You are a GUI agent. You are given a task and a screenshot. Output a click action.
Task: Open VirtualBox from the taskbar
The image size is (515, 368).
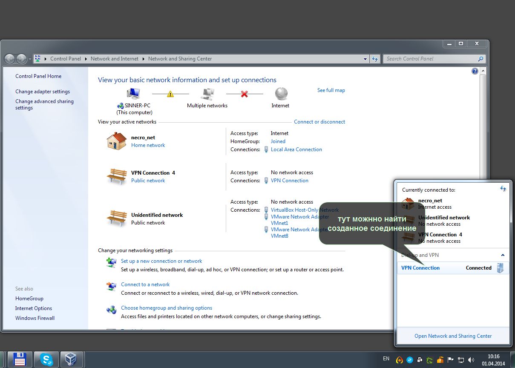[x=71, y=359]
